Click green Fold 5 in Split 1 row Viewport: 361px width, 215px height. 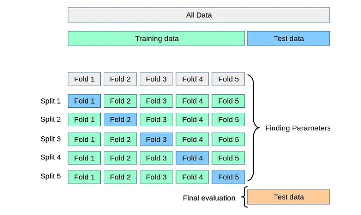(x=228, y=101)
